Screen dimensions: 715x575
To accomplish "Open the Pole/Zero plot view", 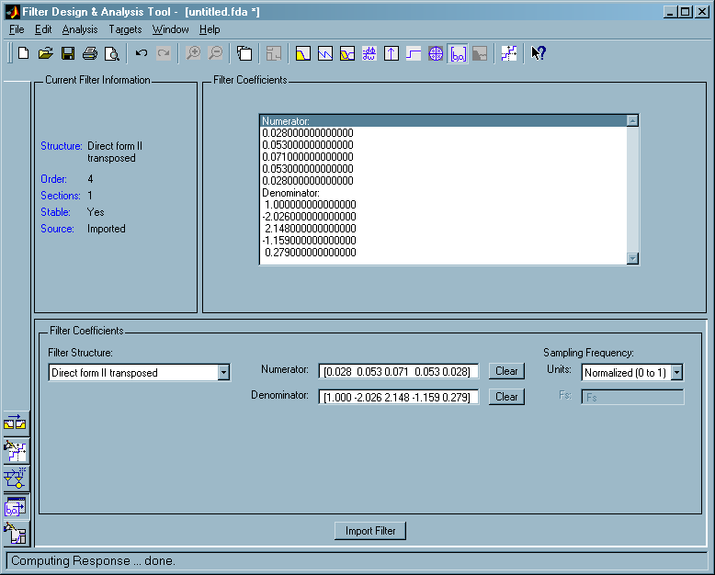I will (436, 53).
